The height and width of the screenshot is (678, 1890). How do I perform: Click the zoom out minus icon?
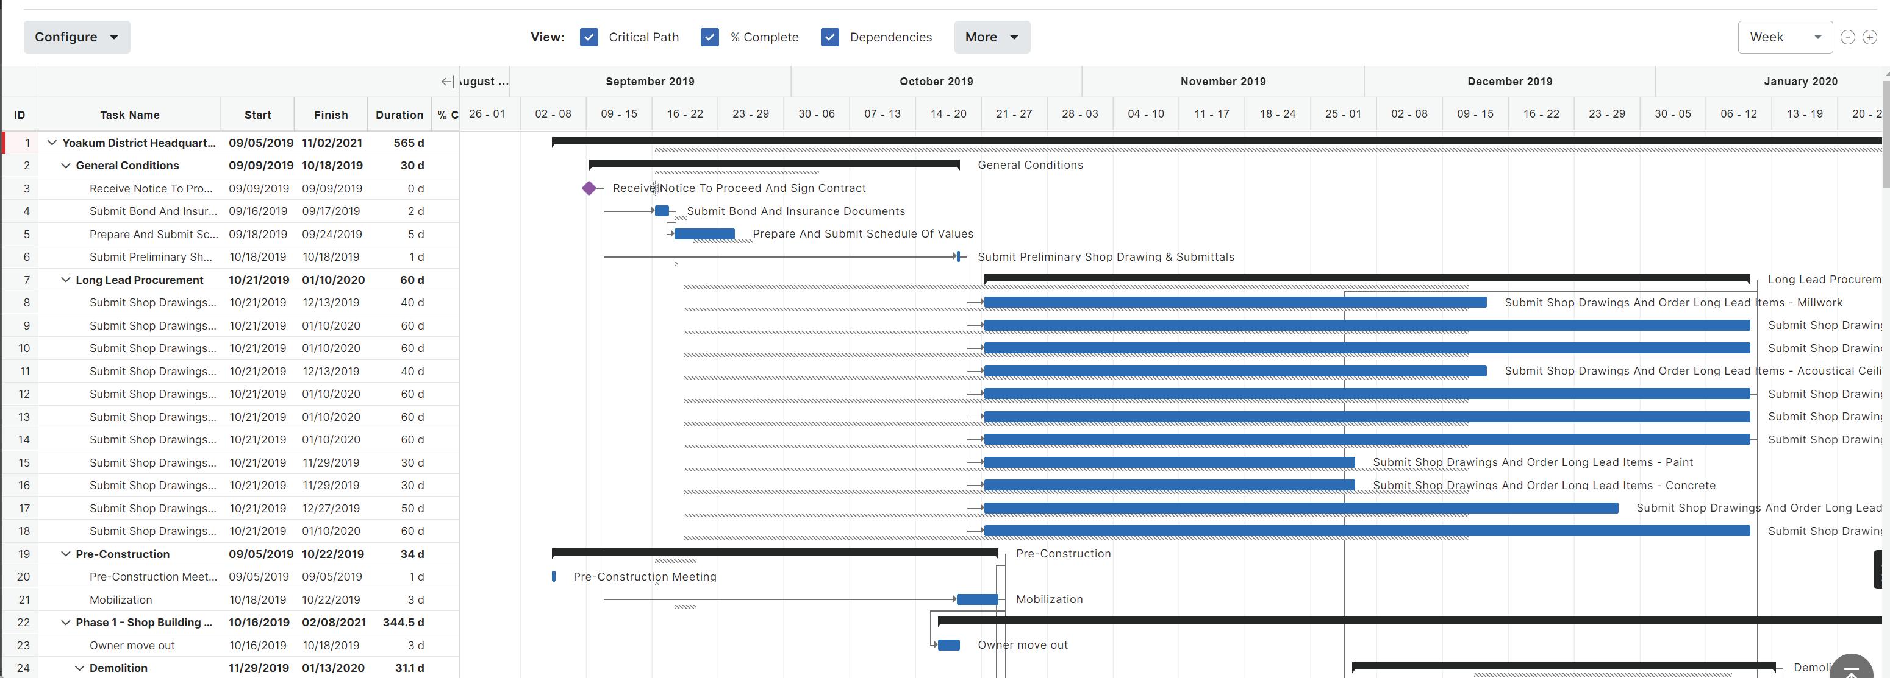click(x=1847, y=37)
